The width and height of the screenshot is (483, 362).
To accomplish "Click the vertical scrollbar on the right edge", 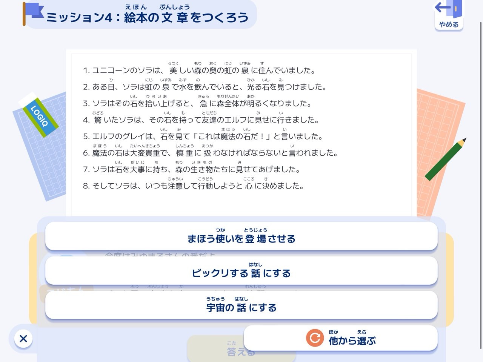I will (480, 185).
